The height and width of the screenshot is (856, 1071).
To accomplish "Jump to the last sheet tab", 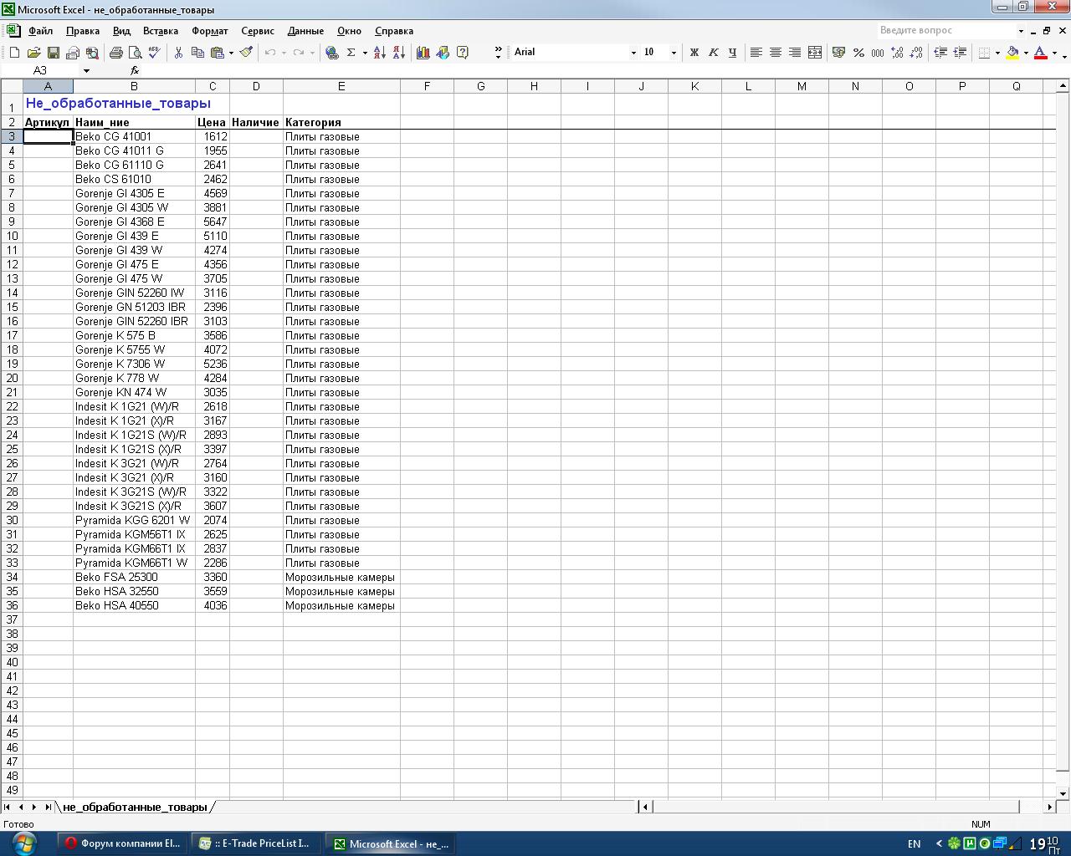I will click(48, 808).
